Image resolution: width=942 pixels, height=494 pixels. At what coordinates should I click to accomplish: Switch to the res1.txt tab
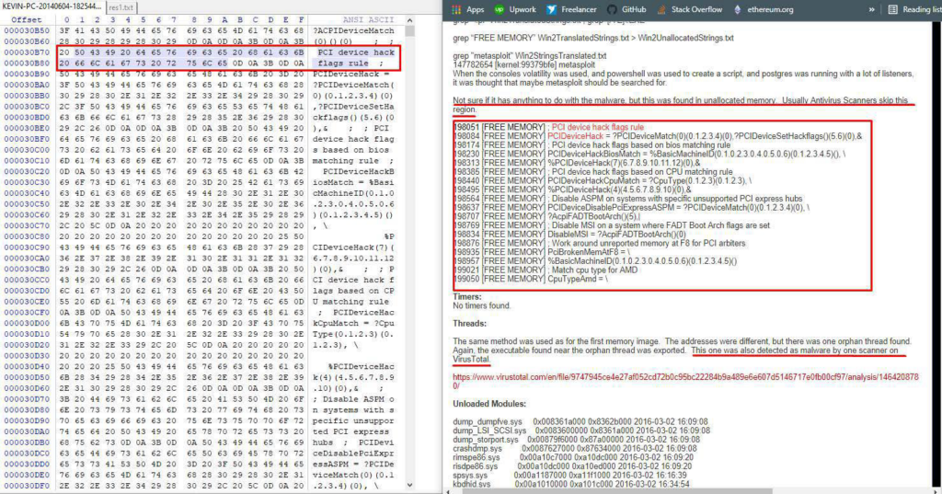[121, 7]
